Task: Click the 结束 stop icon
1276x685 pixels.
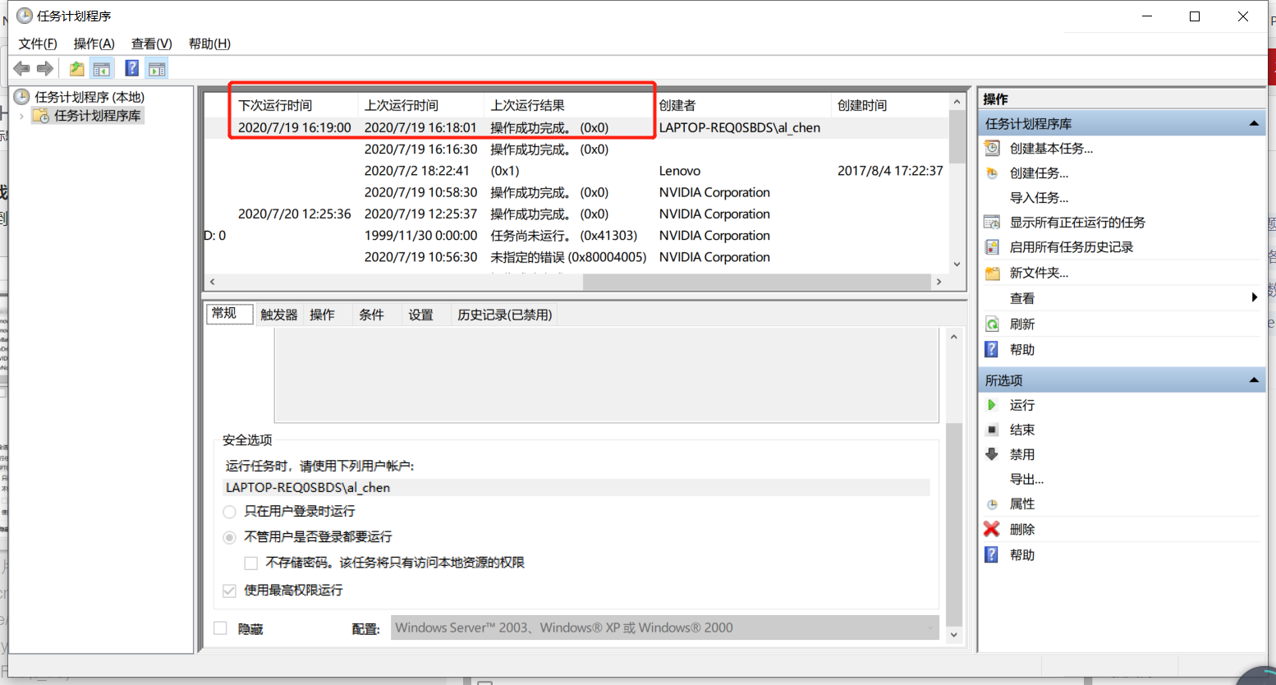Action: pos(991,429)
